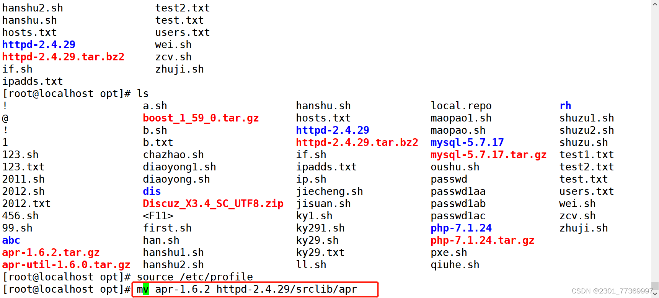Image resolution: width=659 pixels, height=298 pixels.
Task: Click the chazhao.sh file name
Action: click(173, 155)
